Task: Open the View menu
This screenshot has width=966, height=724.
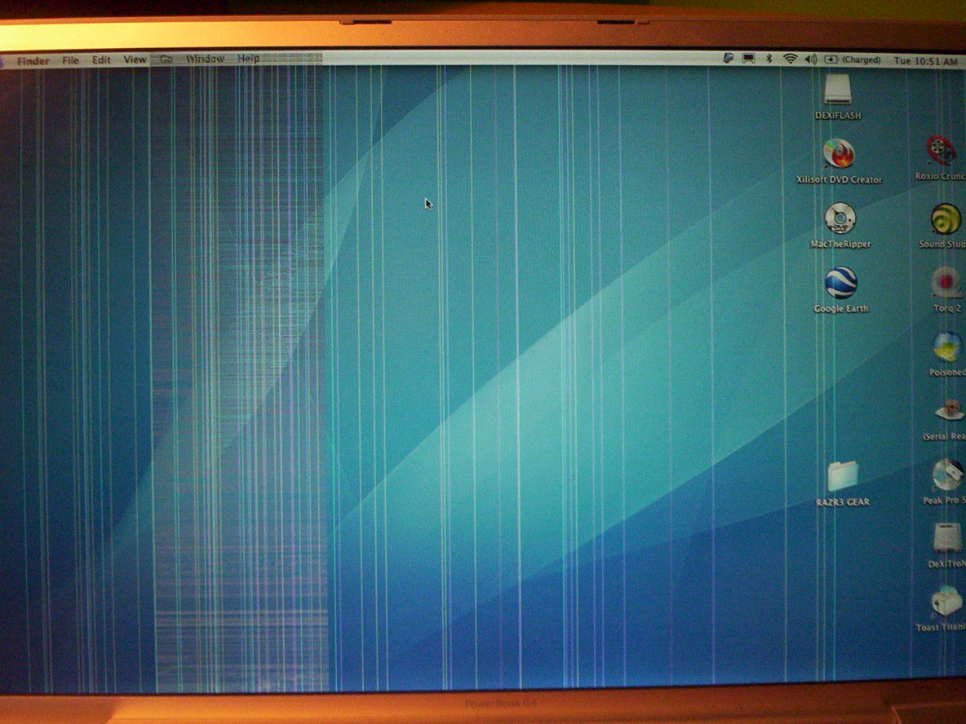Action: click(x=135, y=60)
